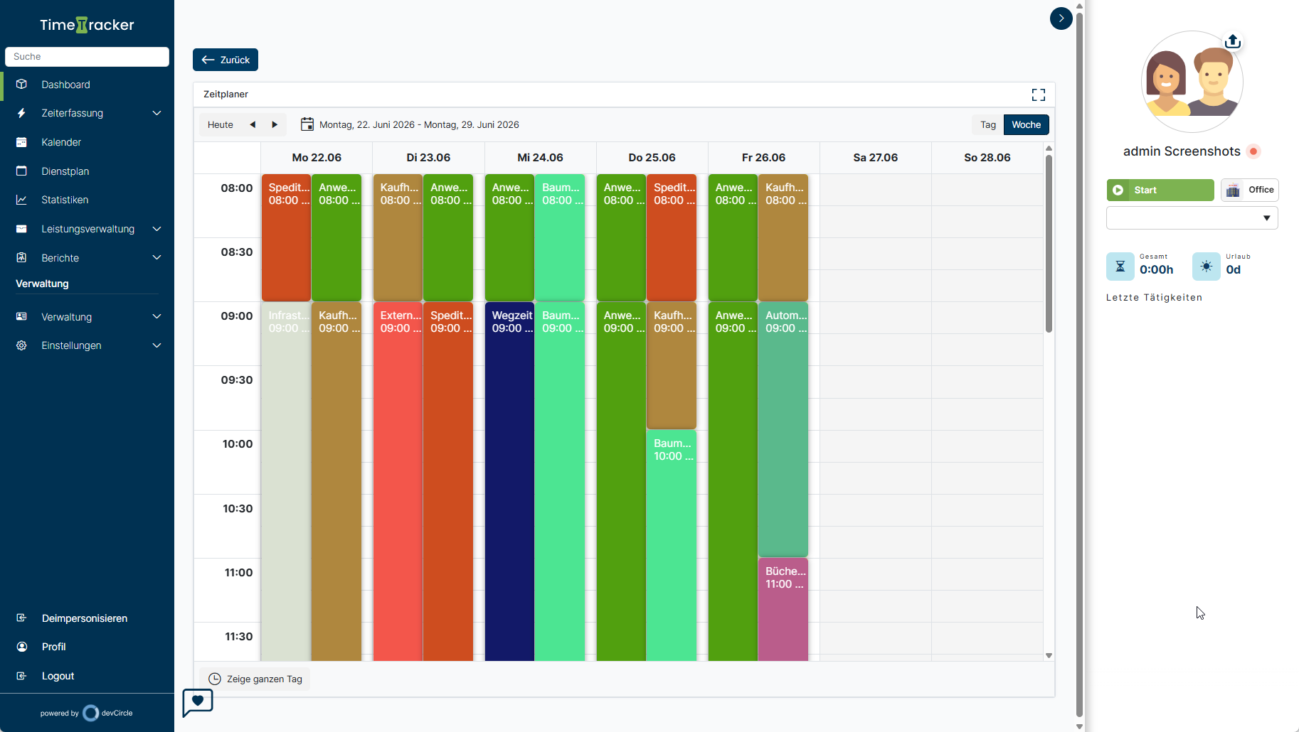Click the Dashboard cube icon

[21, 85]
